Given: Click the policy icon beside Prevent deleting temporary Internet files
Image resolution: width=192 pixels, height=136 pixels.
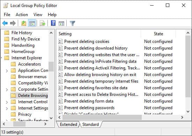Looking at the screenshot, I should [60, 81].
